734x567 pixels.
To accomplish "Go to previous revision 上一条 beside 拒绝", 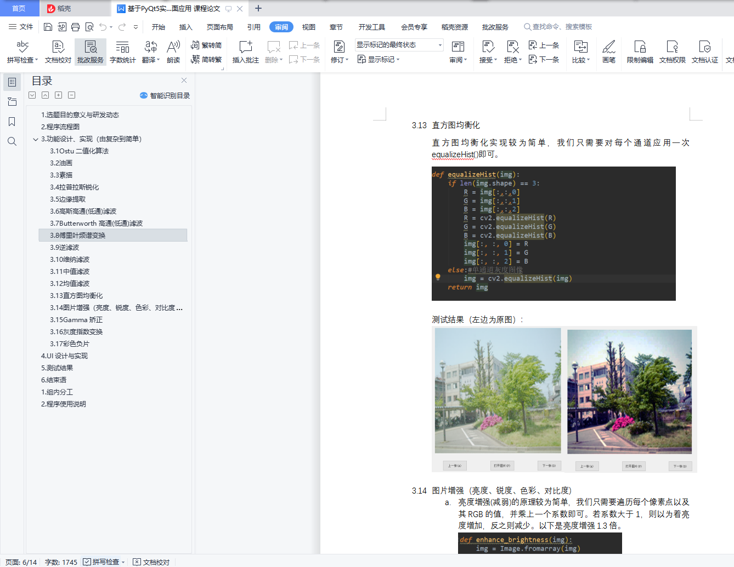I will pos(544,45).
